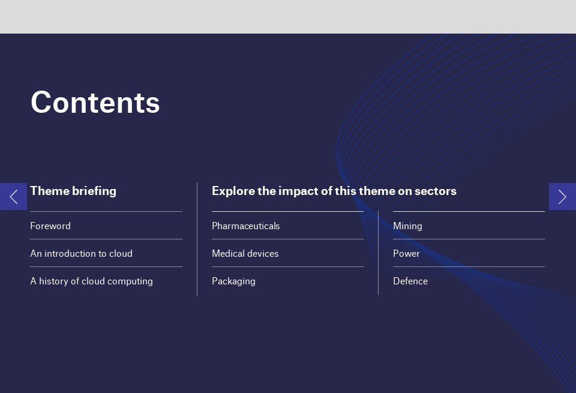Viewport: 576px width, 393px height.
Task: Click the sectors impact heading
Action: click(334, 191)
